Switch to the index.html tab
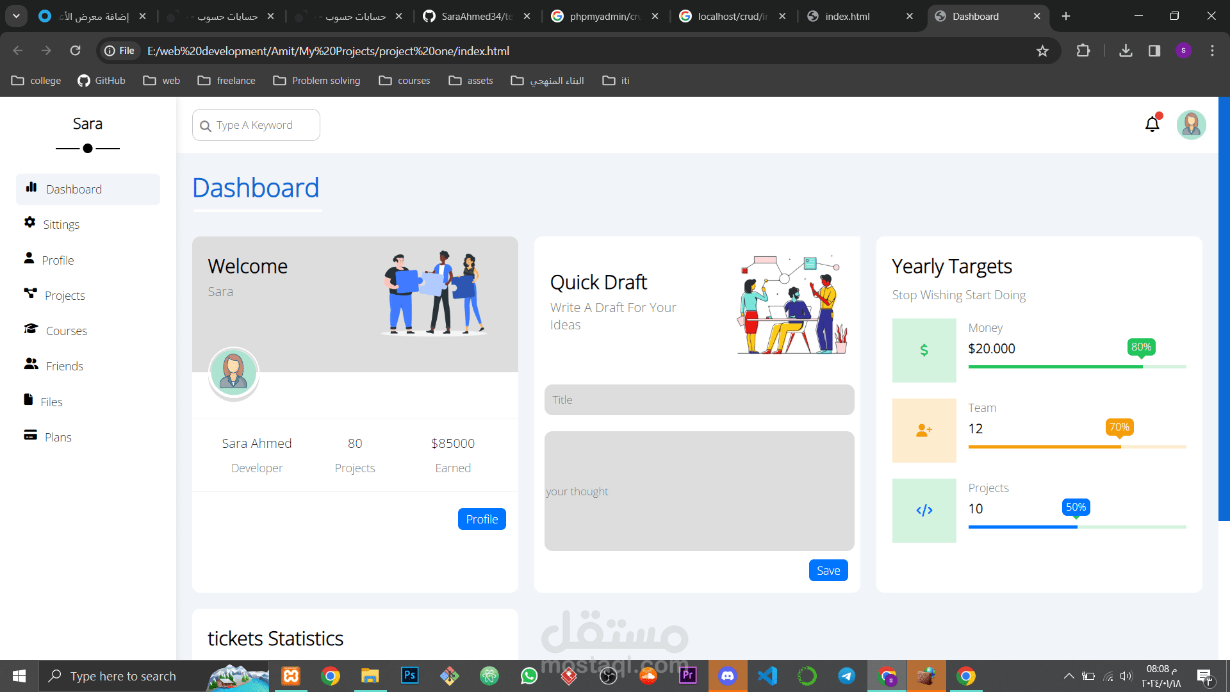Image resolution: width=1230 pixels, height=692 pixels. [847, 16]
